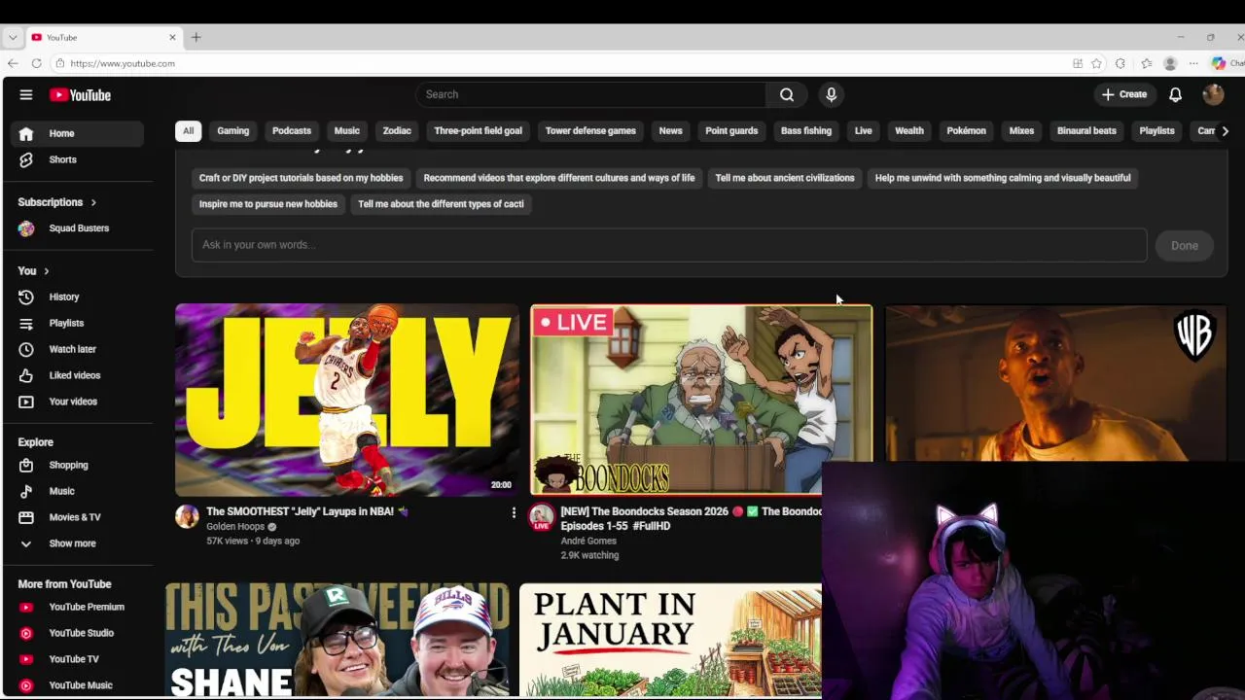Open YouTube Studio link
The height and width of the screenshot is (700, 1245).
(78, 633)
